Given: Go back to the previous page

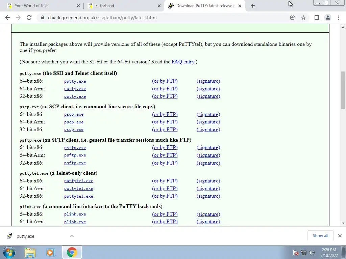Looking at the screenshot, I should click(x=7, y=18).
